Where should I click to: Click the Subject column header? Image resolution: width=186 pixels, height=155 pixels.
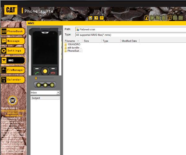click(x=45, y=98)
